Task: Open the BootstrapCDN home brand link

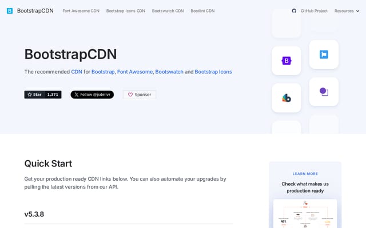Action: 30,11
